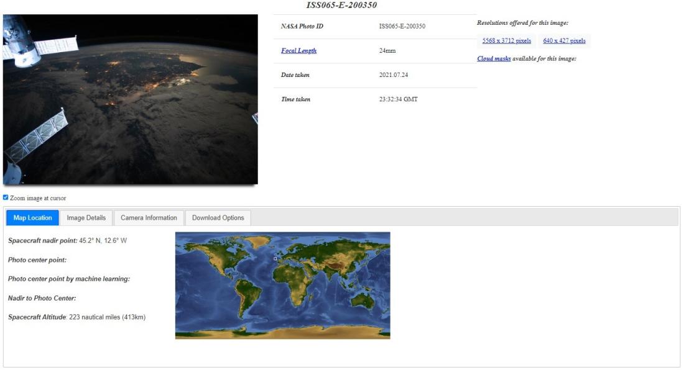Click the Photo center point label
The image size is (684, 370).
pyautogui.click(x=37, y=260)
